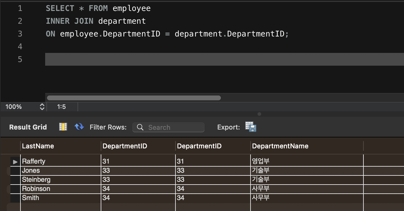The height and width of the screenshot is (211, 404).
Task: Focus the Filter Rows search field
Action: coord(168,127)
